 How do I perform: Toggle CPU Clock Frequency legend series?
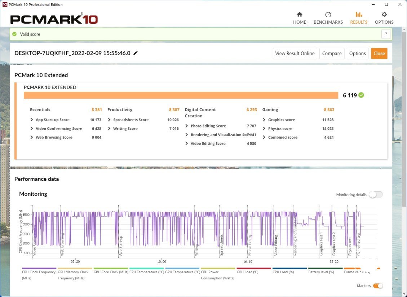tap(39, 274)
